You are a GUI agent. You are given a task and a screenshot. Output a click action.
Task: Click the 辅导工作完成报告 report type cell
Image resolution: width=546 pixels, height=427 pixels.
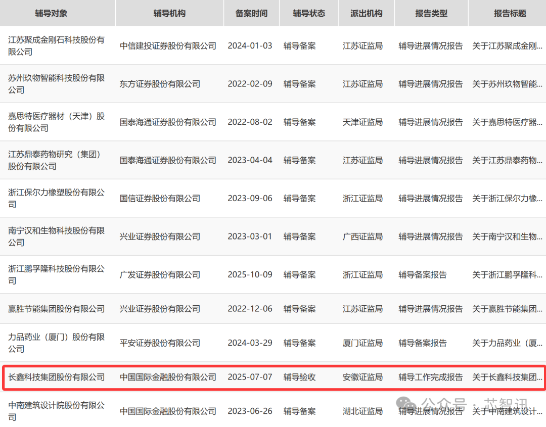[430, 377]
